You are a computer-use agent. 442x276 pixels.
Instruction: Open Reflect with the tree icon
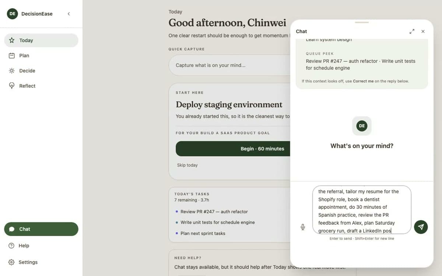[12, 86]
